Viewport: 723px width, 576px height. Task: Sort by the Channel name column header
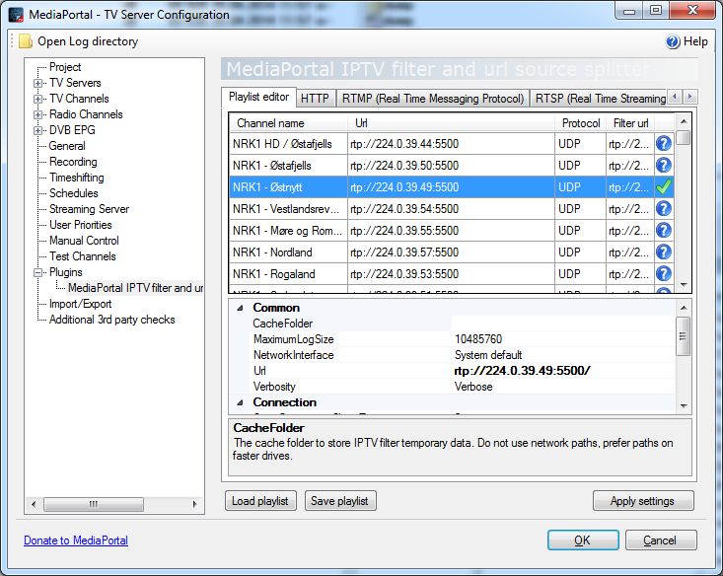(x=289, y=123)
